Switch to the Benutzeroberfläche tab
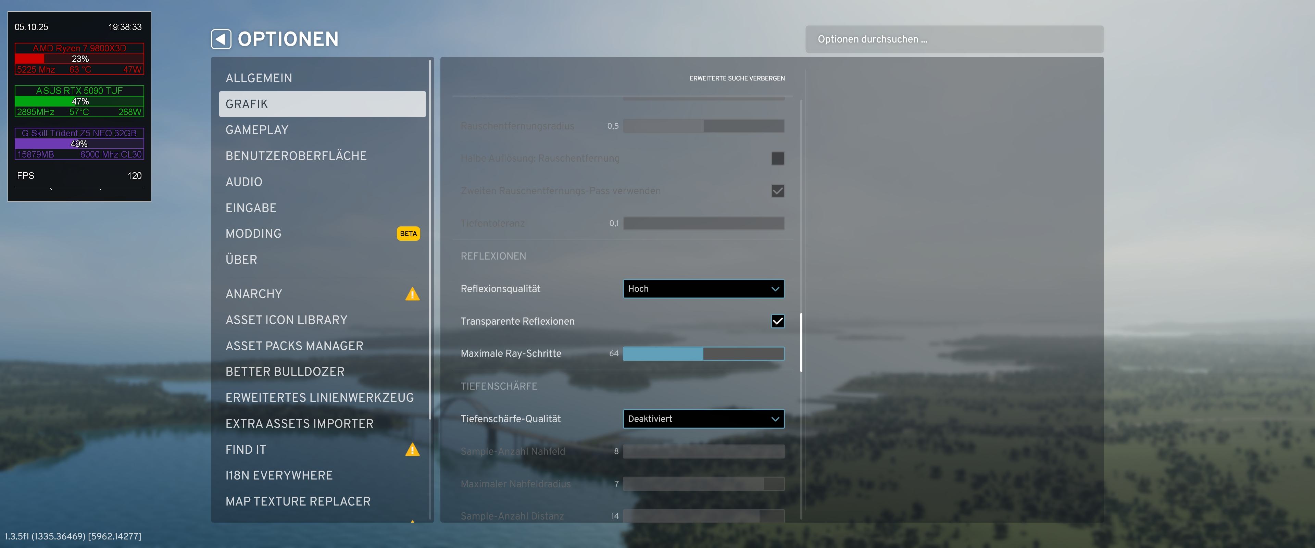The image size is (1315, 548). coord(296,156)
